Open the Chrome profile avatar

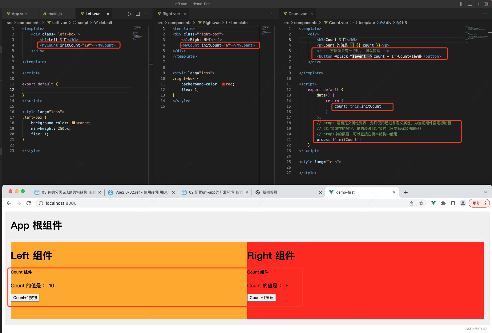click(x=463, y=203)
